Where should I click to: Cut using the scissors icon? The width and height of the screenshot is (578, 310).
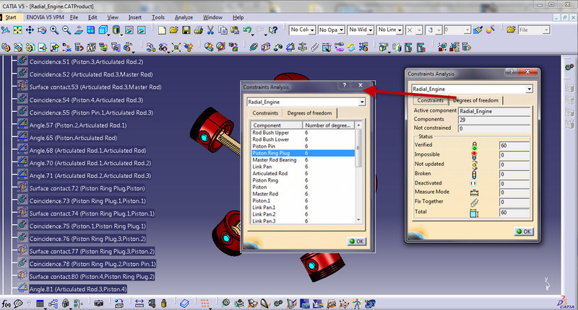click(x=210, y=30)
